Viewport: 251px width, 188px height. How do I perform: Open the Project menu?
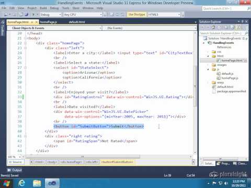pos(32,8)
